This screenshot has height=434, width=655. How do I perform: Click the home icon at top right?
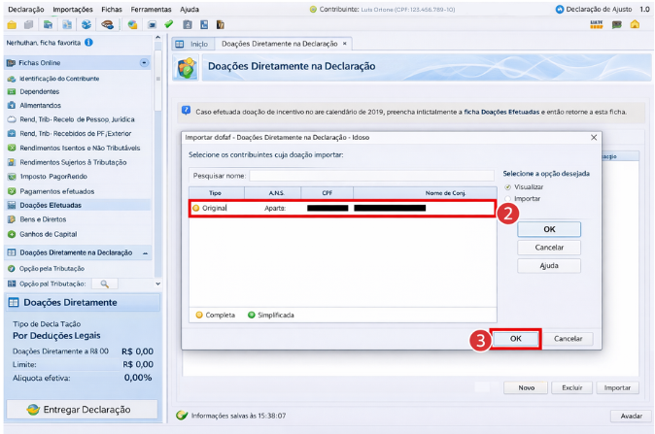point(635,24)
